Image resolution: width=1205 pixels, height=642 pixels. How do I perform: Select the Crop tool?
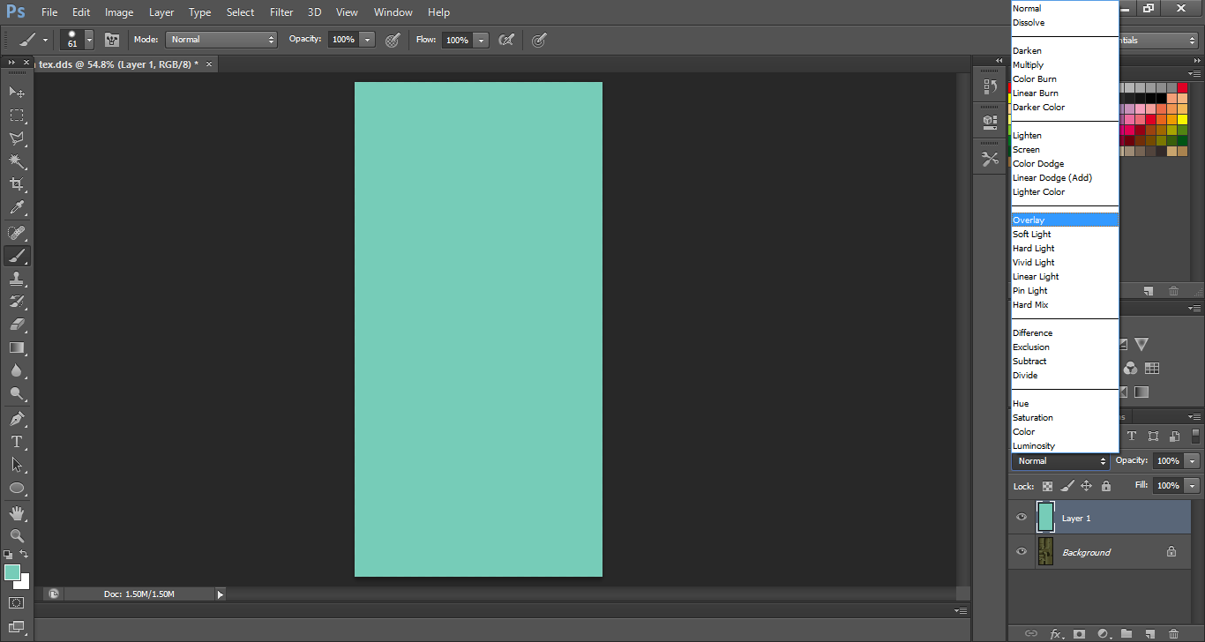[x=17, y=184]
